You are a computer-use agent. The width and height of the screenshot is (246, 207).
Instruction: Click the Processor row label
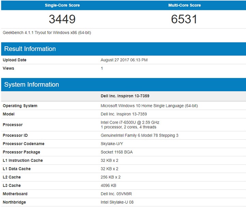click(x=13, y=125)
